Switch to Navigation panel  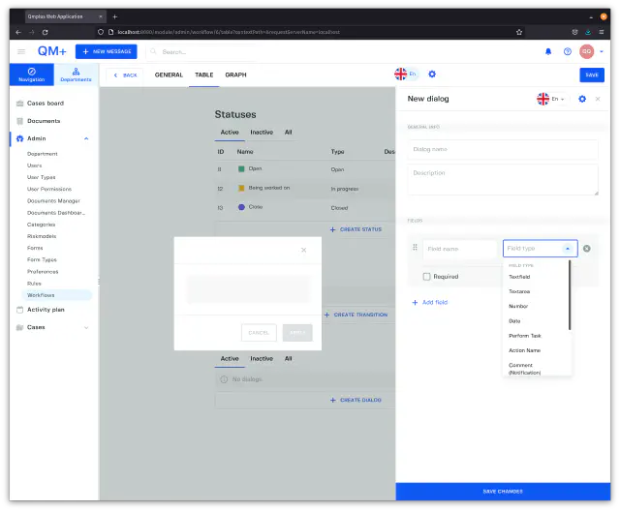pos(32,75)
